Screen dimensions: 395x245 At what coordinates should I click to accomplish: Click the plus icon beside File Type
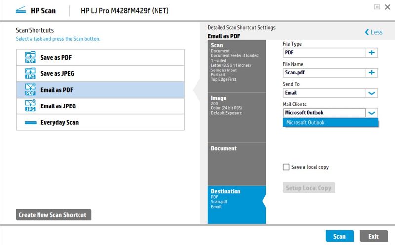(372, 53)
